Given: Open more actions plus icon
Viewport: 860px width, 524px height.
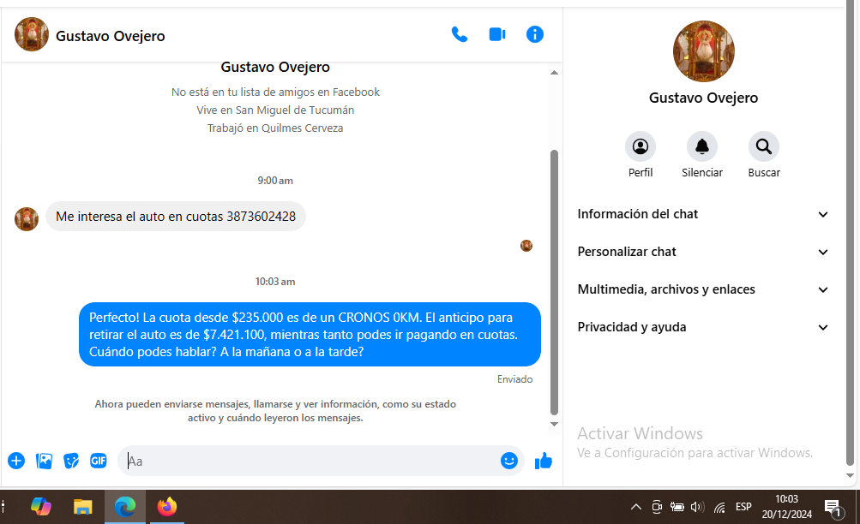Looking at the screenshot, I should tap(16, 461).
